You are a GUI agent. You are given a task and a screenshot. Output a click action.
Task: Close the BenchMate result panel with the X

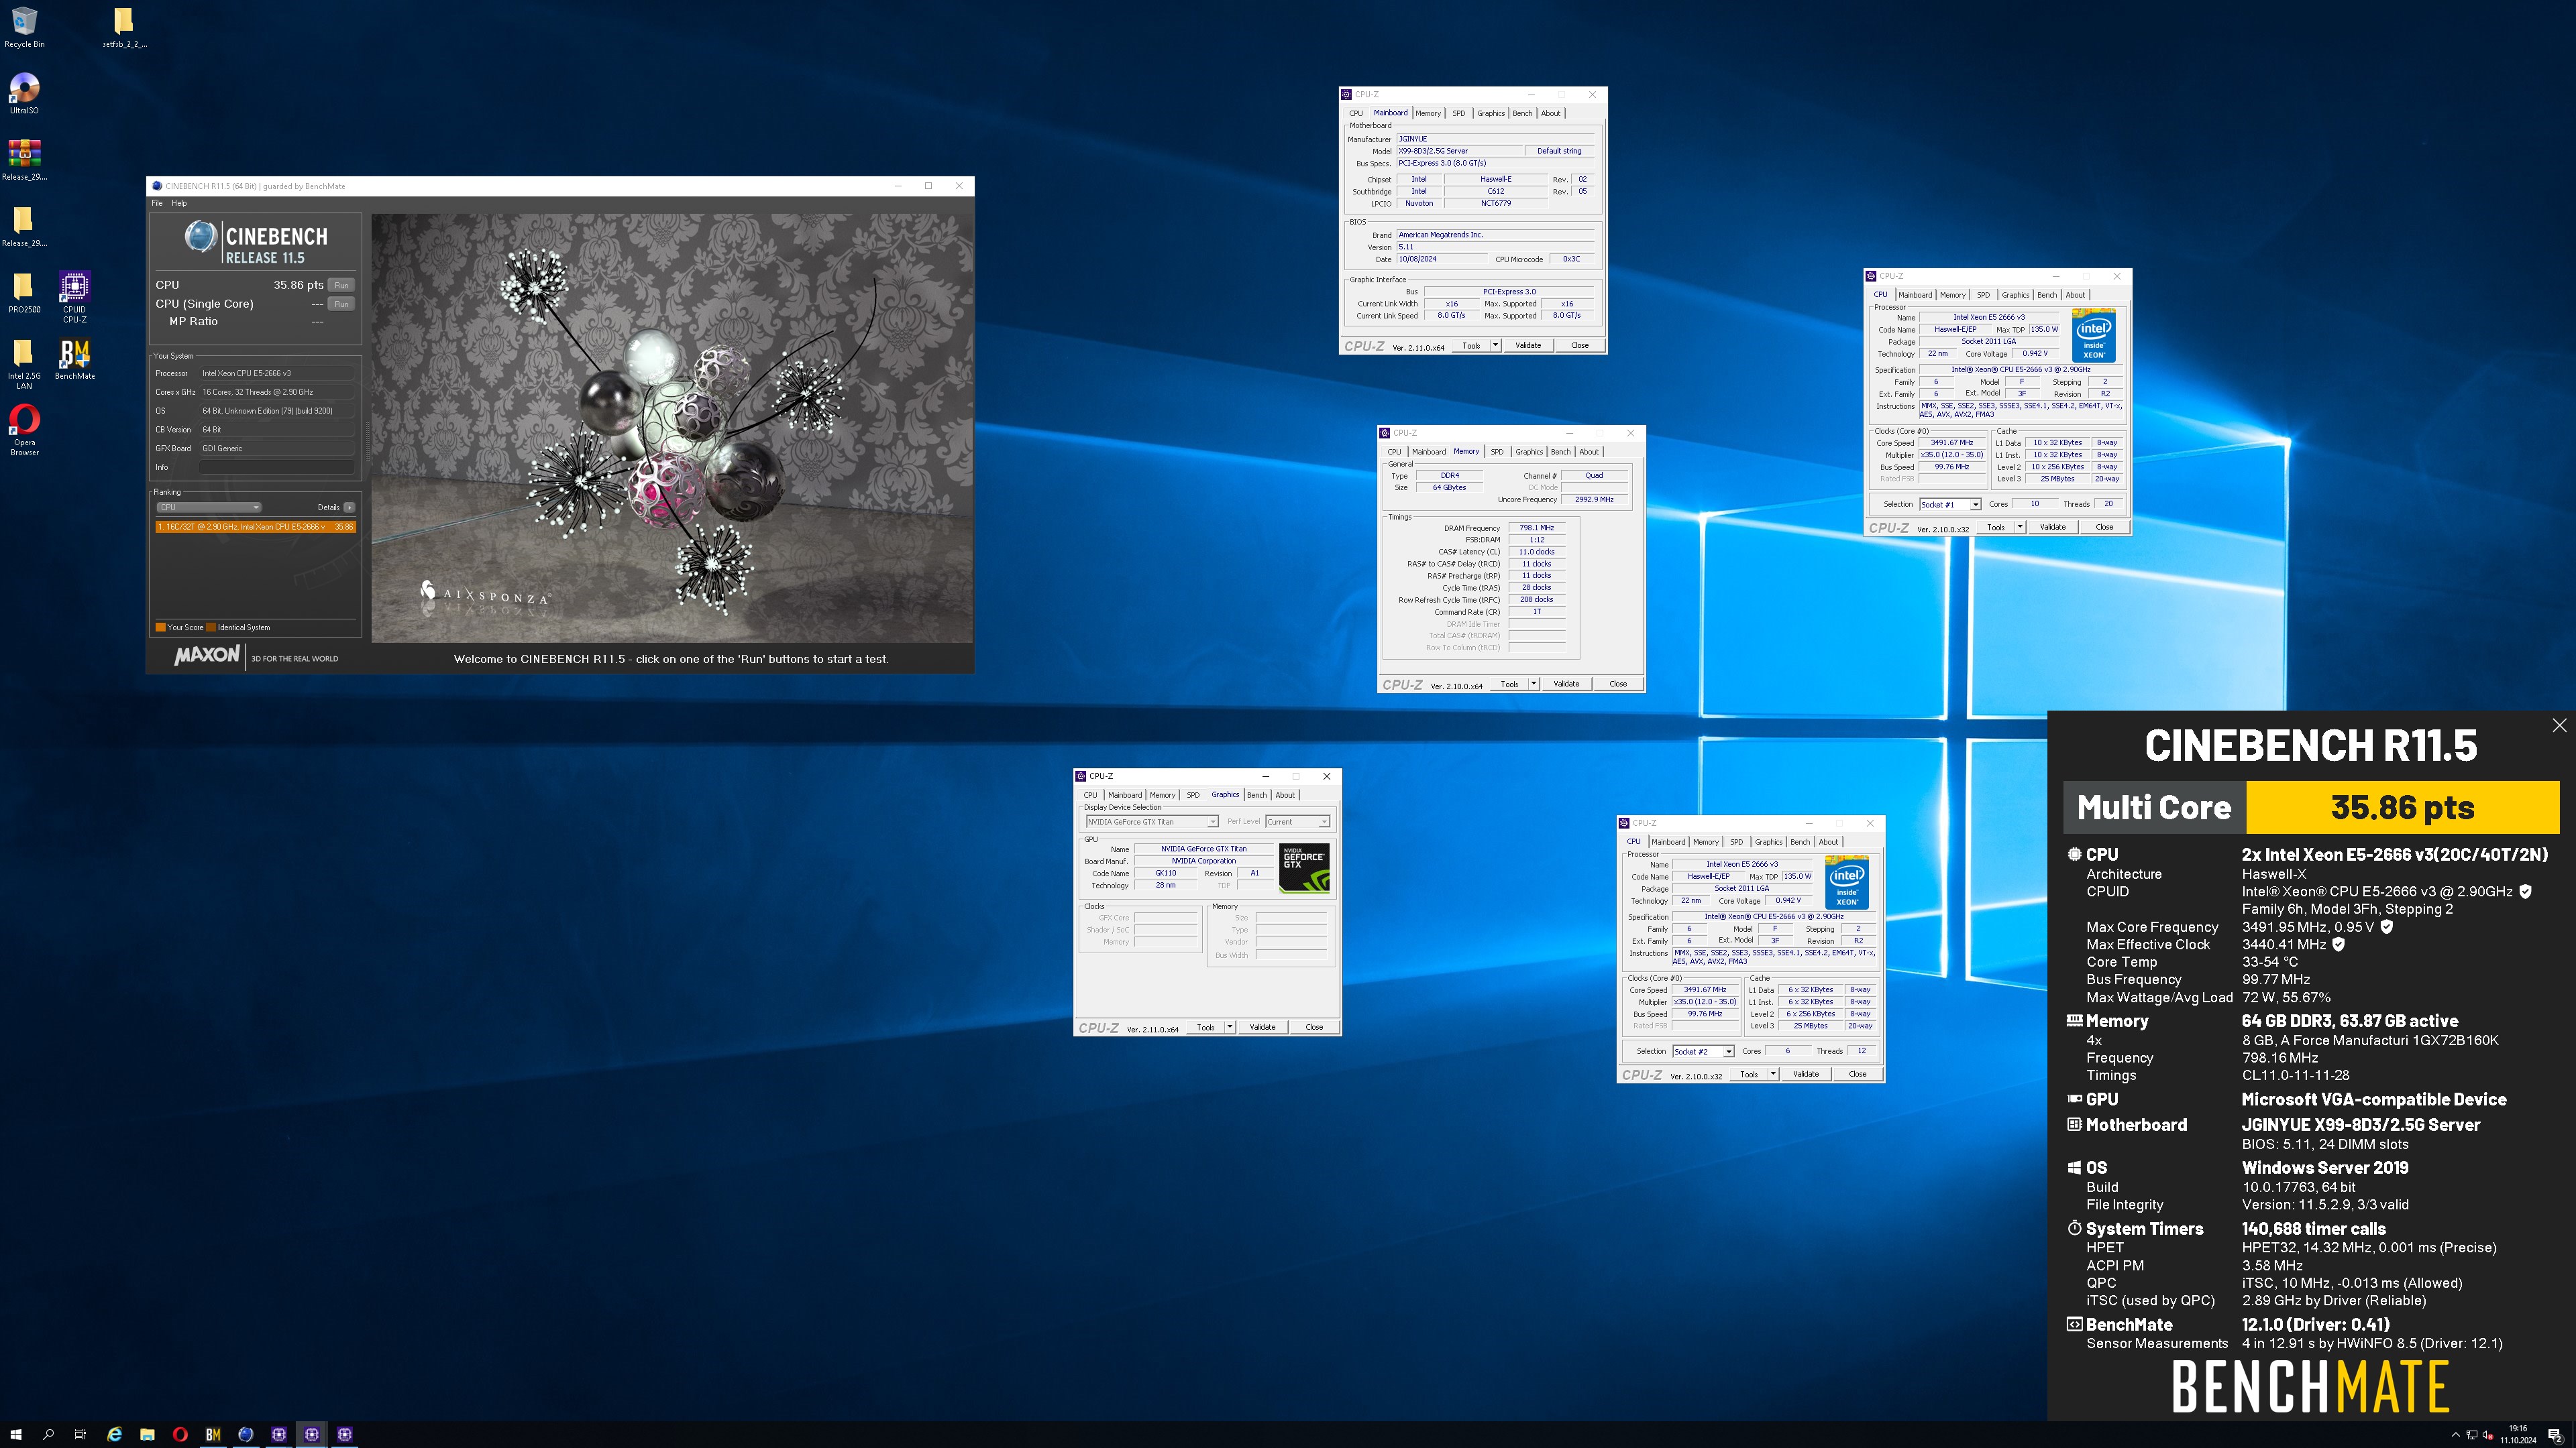point(2559,725)
